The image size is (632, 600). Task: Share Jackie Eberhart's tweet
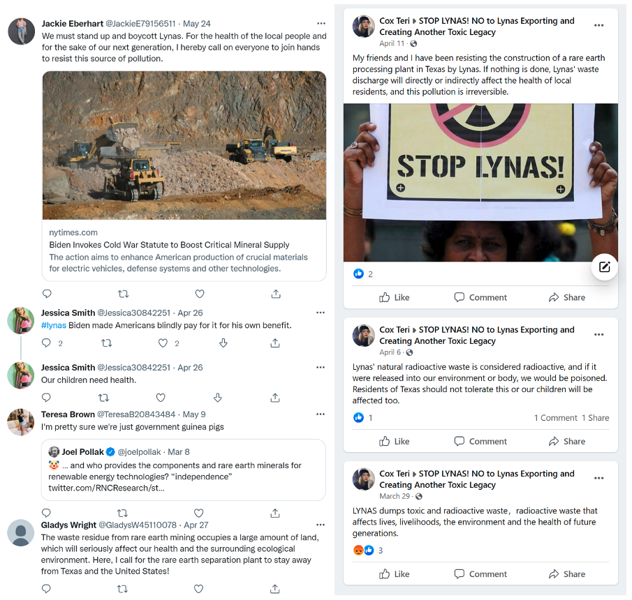click(276, 294)
